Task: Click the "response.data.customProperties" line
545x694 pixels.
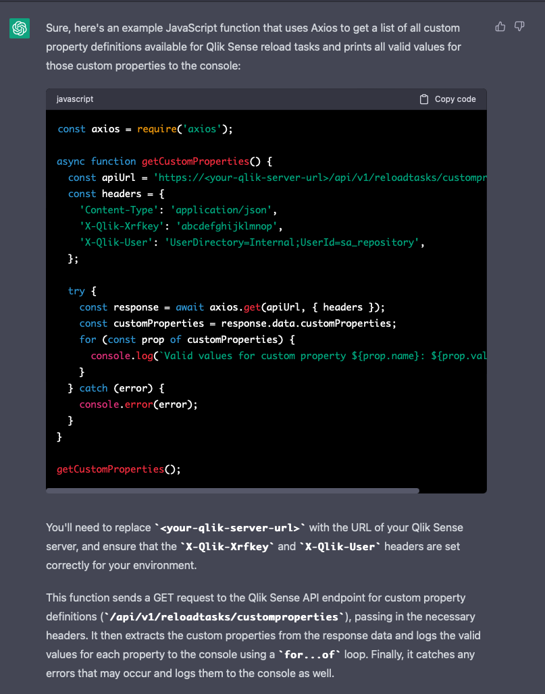Action: [x=238, y=323]
